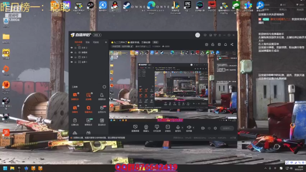Open the feedback message icon in title bar
Image resolution: width=306 pixels, height=172 pixels.
[x=205, y=35]
